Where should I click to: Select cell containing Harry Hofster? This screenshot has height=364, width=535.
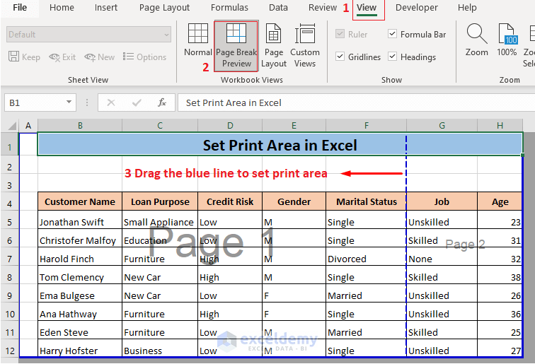[80, 348]
